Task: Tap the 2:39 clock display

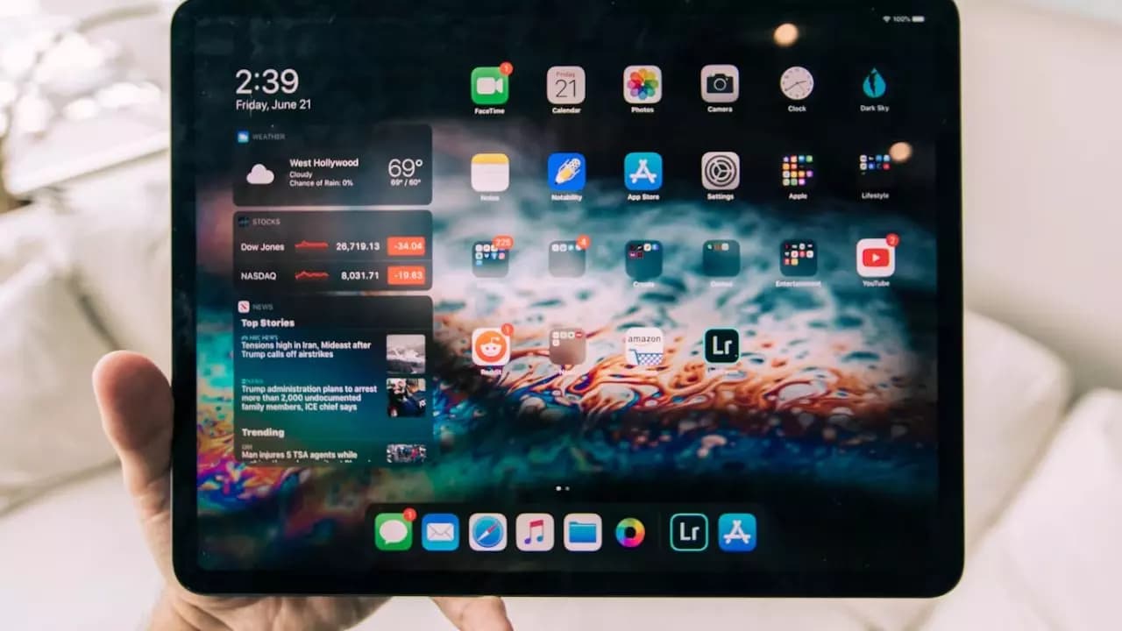Action: click(x=266, y=82)
